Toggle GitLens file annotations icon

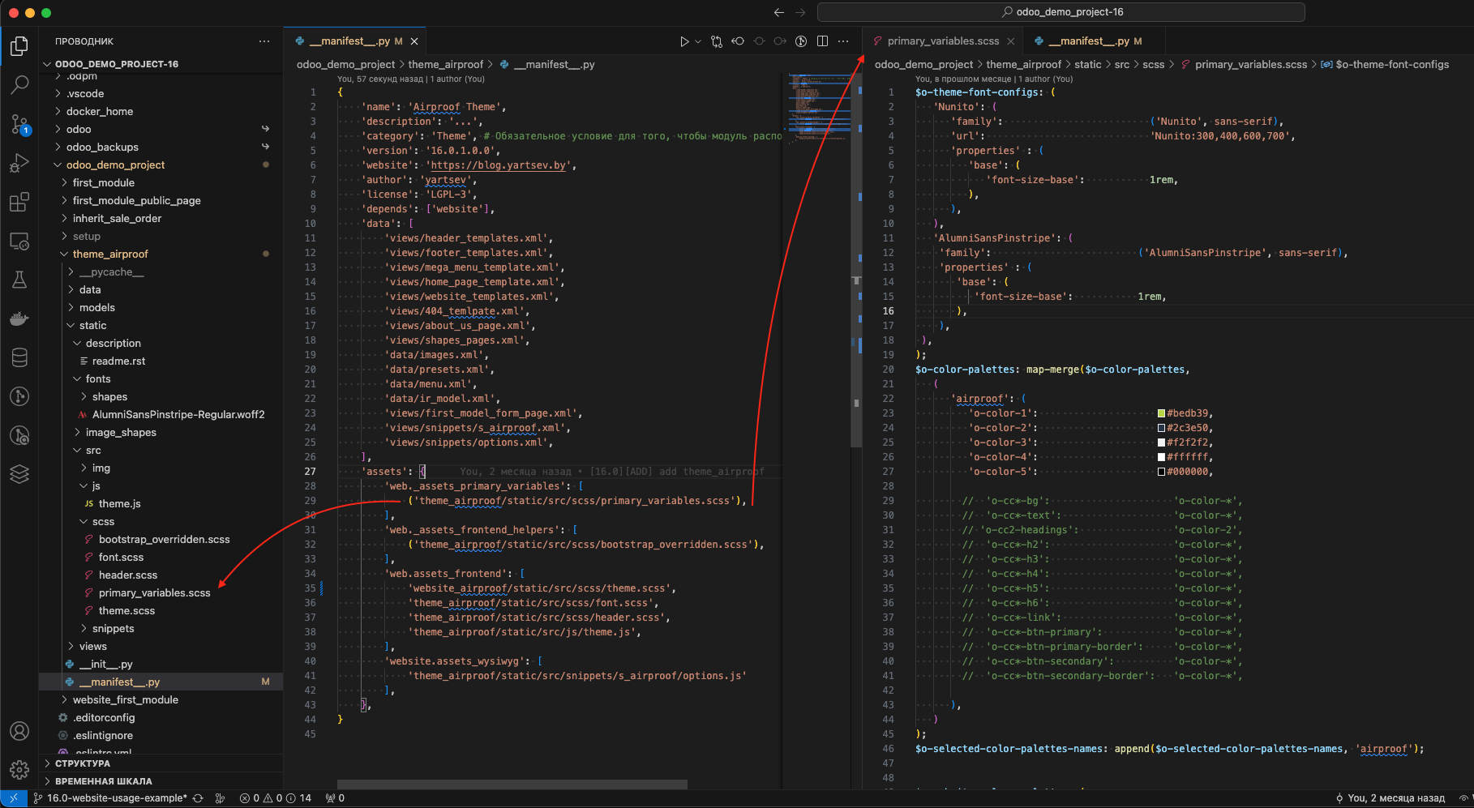point(801,41)
